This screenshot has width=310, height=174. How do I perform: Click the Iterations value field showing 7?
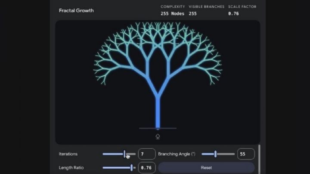147,154
